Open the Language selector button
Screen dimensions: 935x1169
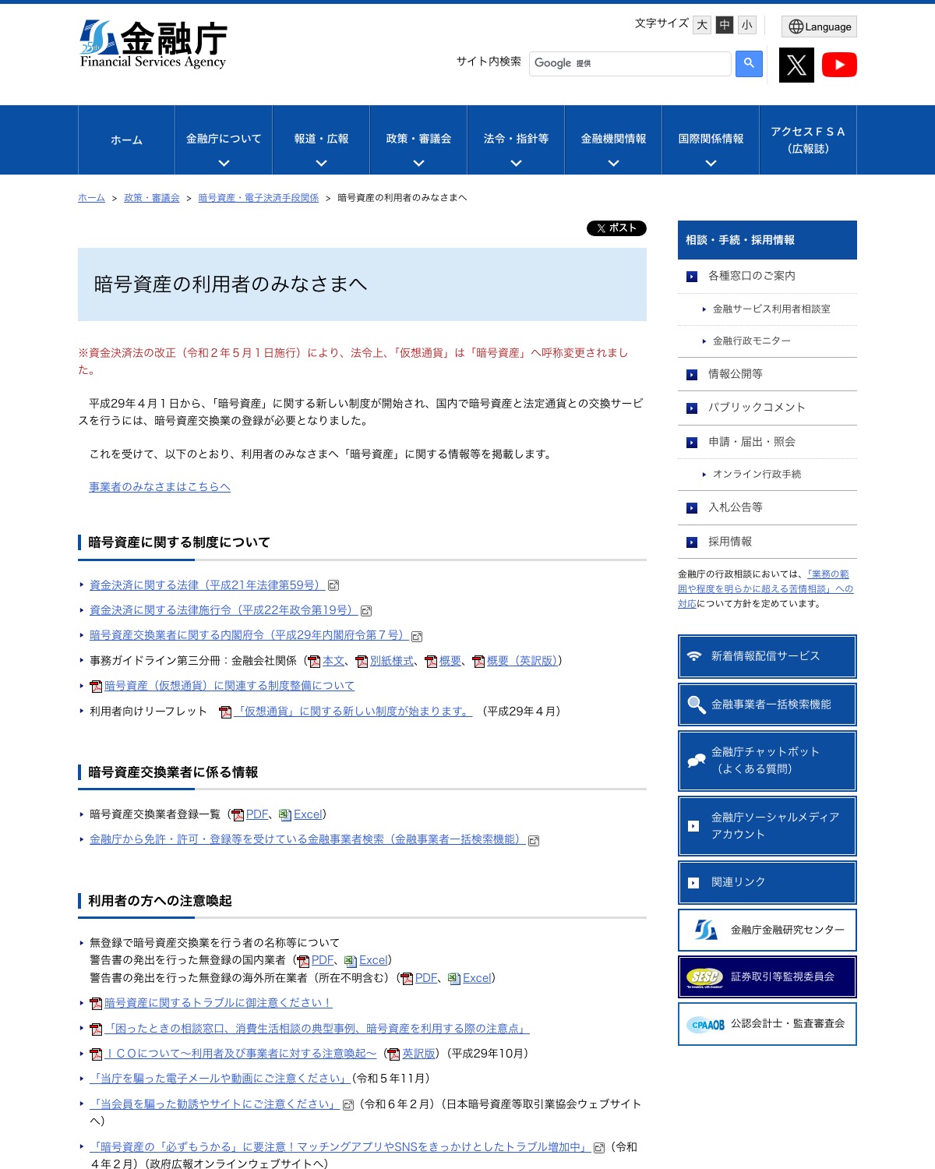[819, 26]
